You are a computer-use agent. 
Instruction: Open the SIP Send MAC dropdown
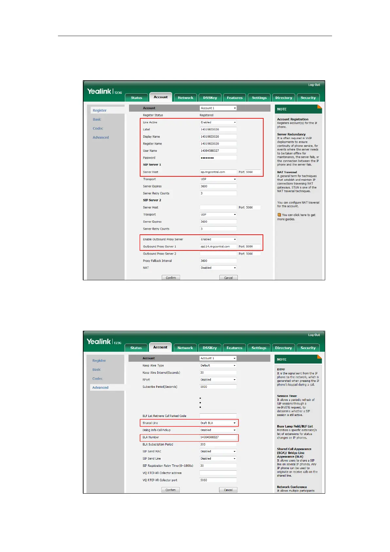click(218, 451)
